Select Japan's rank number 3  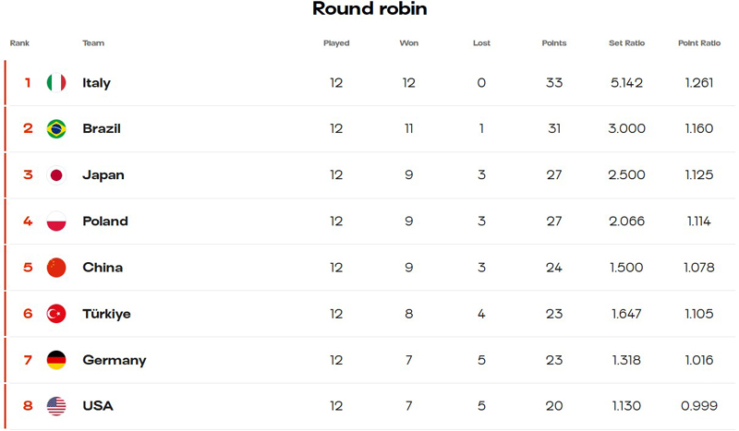click(x=28, y=174)
